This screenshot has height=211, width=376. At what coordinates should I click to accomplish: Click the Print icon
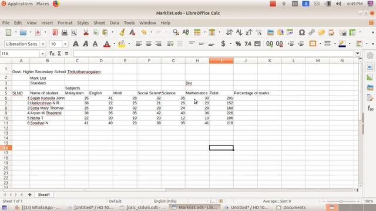65,32
